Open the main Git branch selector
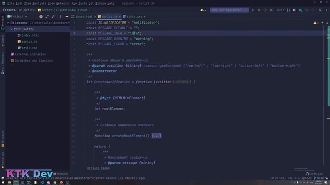This screenshot has width=330, height=185. coord(319,178)
